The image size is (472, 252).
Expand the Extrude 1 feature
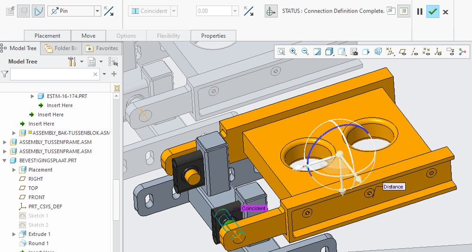15,234
